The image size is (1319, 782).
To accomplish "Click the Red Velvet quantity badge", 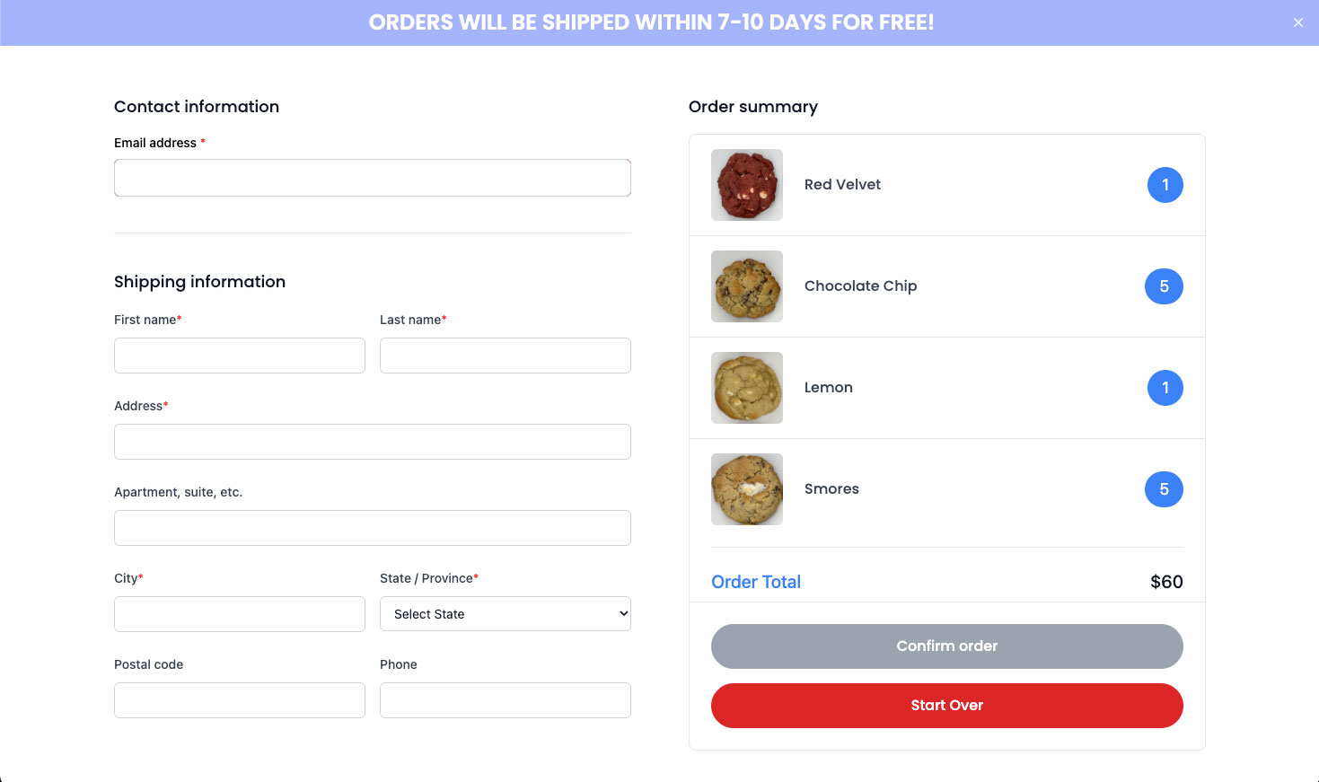I will pos(1165,185).
